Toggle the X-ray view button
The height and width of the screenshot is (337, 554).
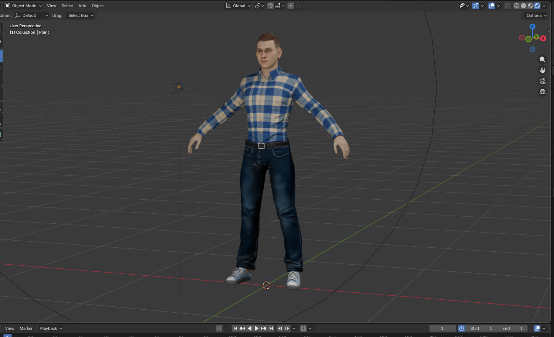click(x=508, y=6)
